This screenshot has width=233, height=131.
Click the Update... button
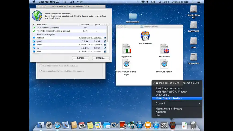coord(101,58)
